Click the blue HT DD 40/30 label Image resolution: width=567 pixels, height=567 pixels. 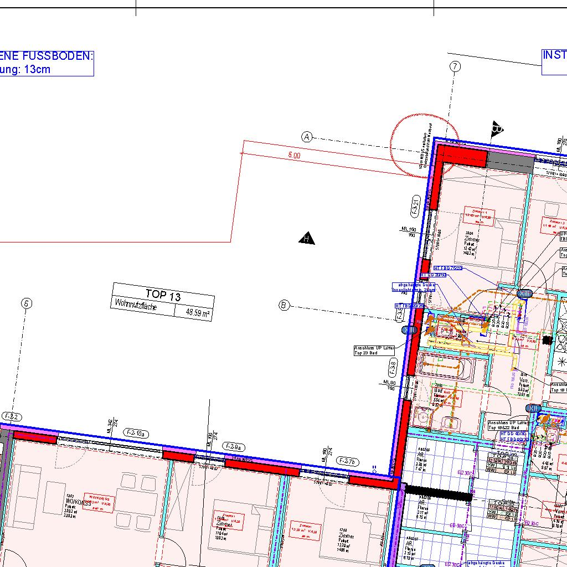click(x=513, y=434)
